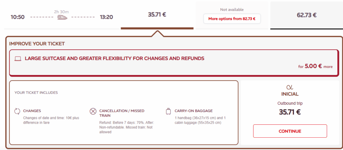Click the Cancellation crossed-circle icon
Image resolution: width=343 pixels, height=150 pixels.
tap(93, 111)
